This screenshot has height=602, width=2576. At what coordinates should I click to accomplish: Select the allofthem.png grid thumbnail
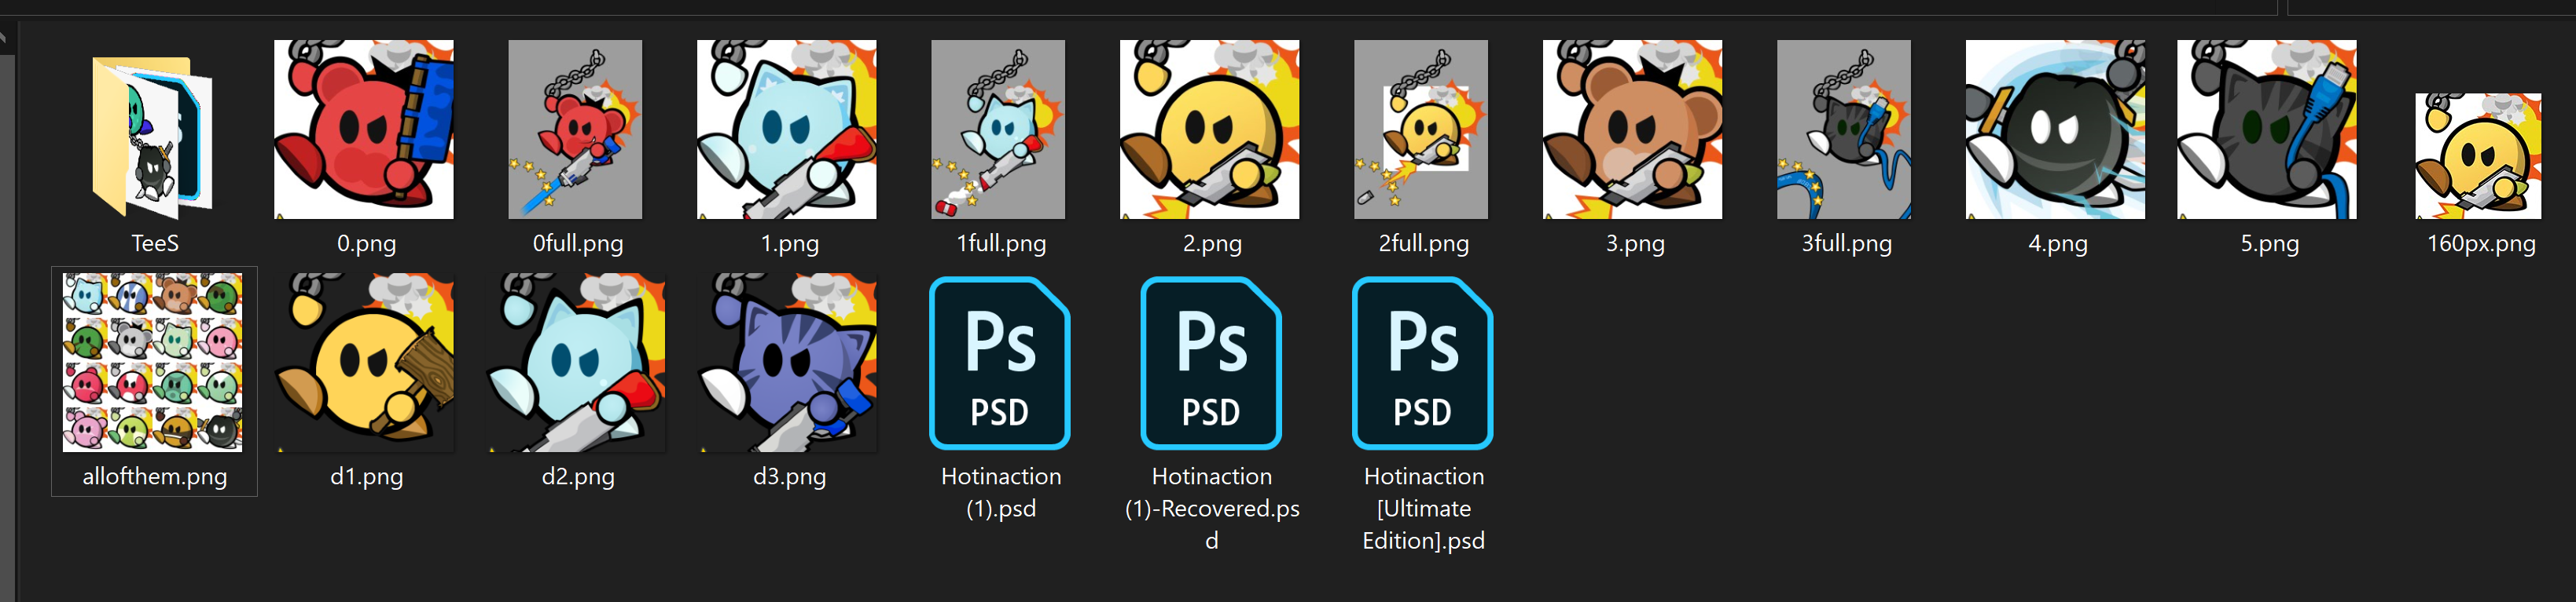[153, 363]
